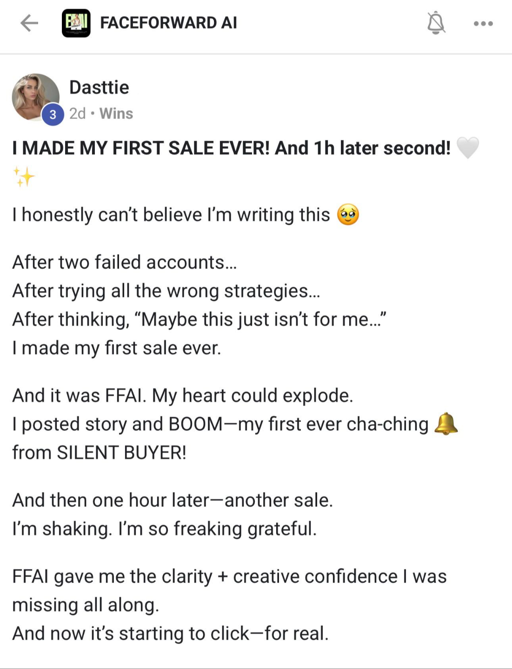Tap the 'SILENT BUYER!' line of post
This screenshot has height=669, width=512.
tap(100, 453)
